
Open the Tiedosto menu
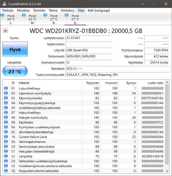(x=8, y=10)
